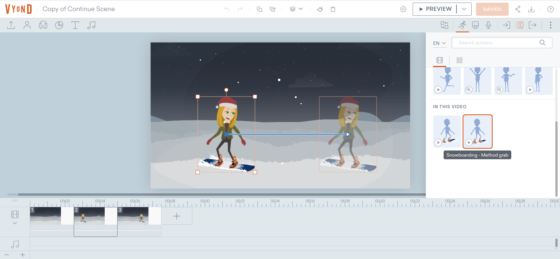Open the Audio music note icon

tap(91, 25)
